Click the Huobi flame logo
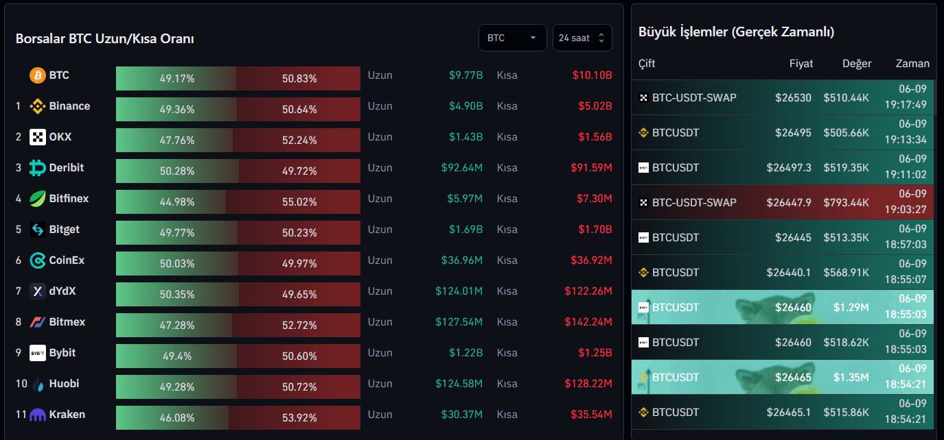 (x=38, y=384)
